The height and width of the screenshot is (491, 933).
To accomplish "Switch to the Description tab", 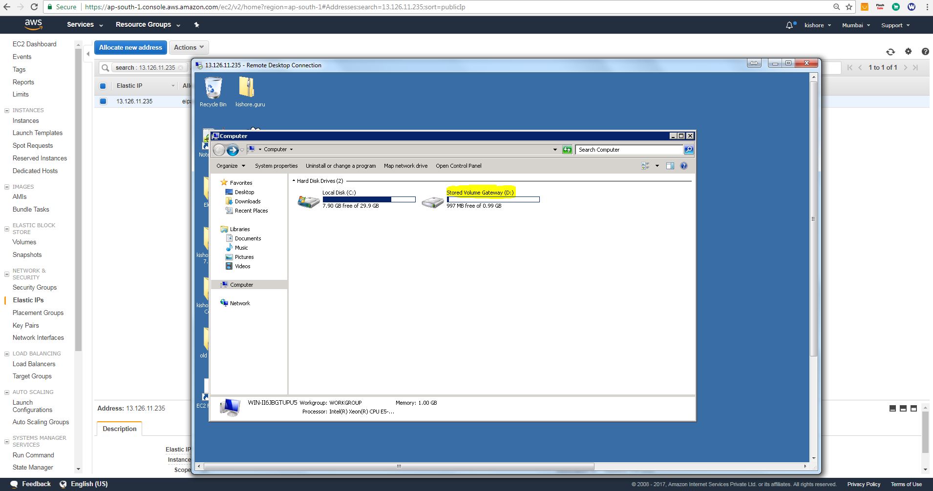I will 120,429.
